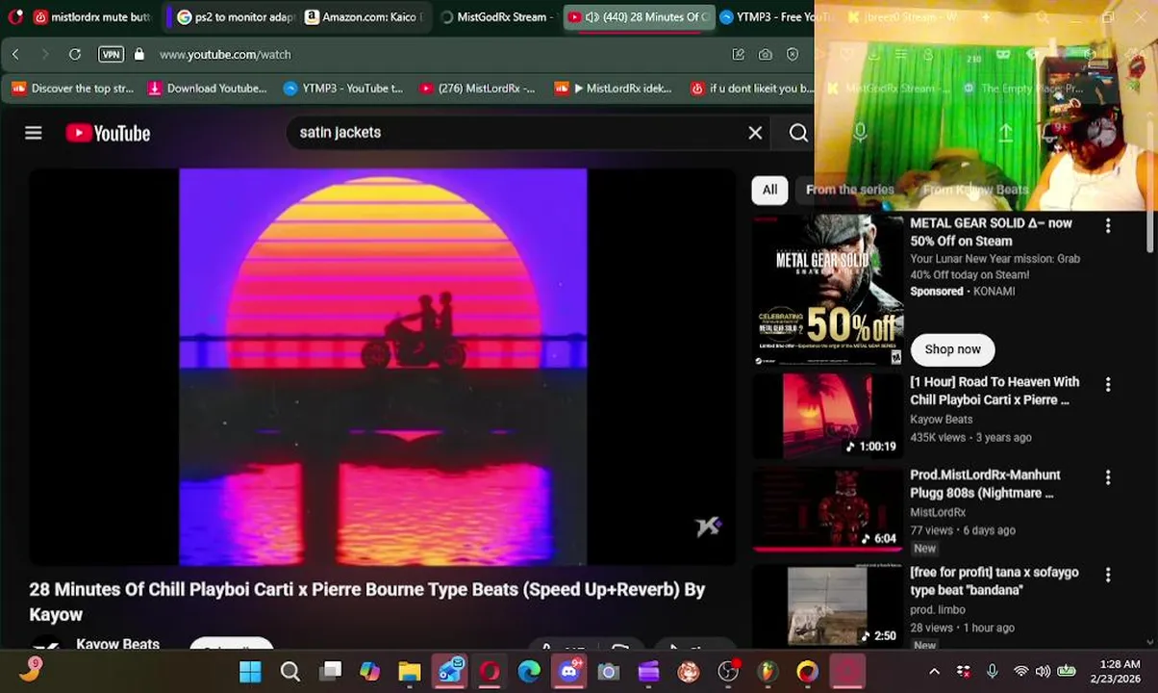Open 'Discover the top str...' bookmark
Screen dimensions: 1158x693
pyautogui.click(x=73, y=89)
